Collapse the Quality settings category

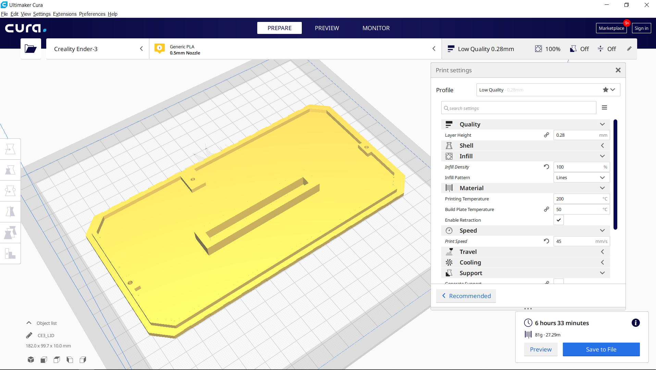tap(525, 124)
